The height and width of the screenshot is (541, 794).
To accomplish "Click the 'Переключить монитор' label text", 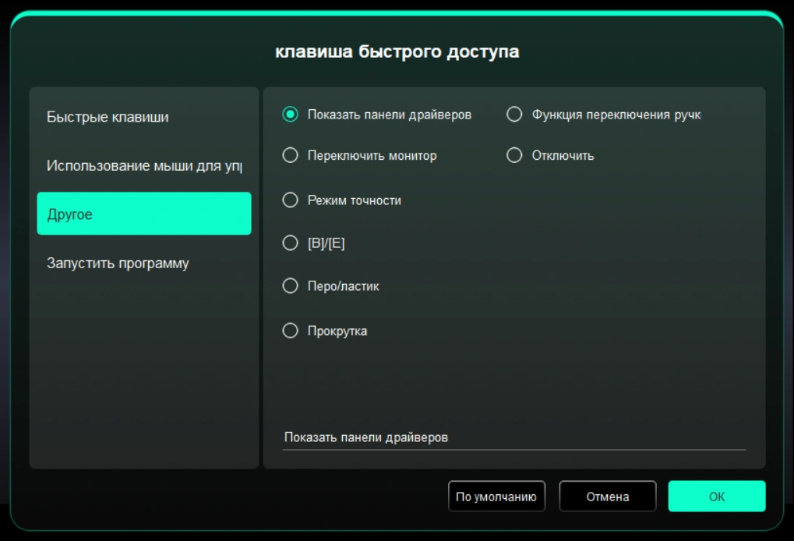I will click(372, 156).
